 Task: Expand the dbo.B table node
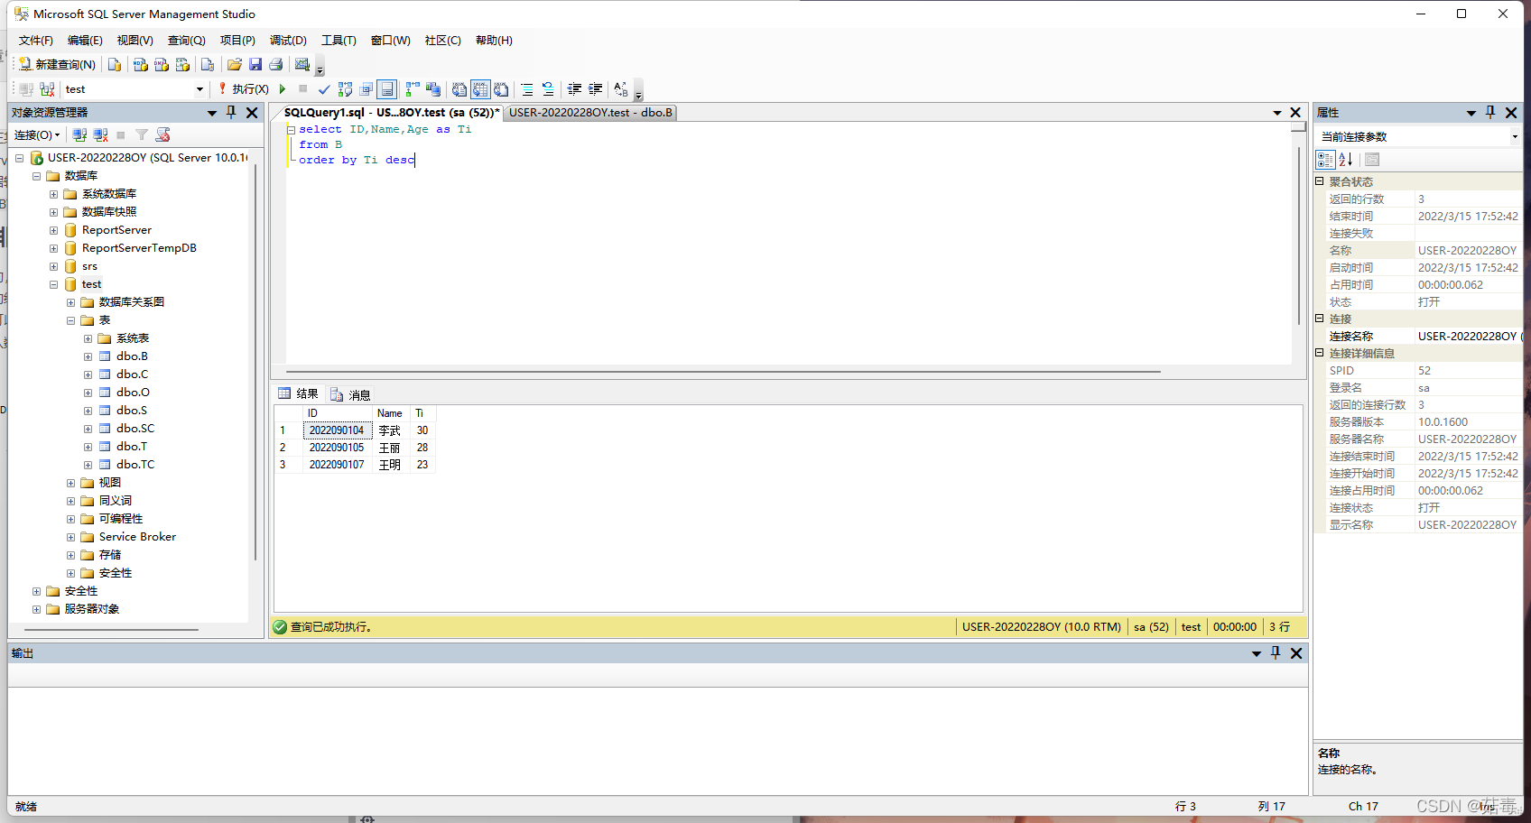(x=88, y=356)
